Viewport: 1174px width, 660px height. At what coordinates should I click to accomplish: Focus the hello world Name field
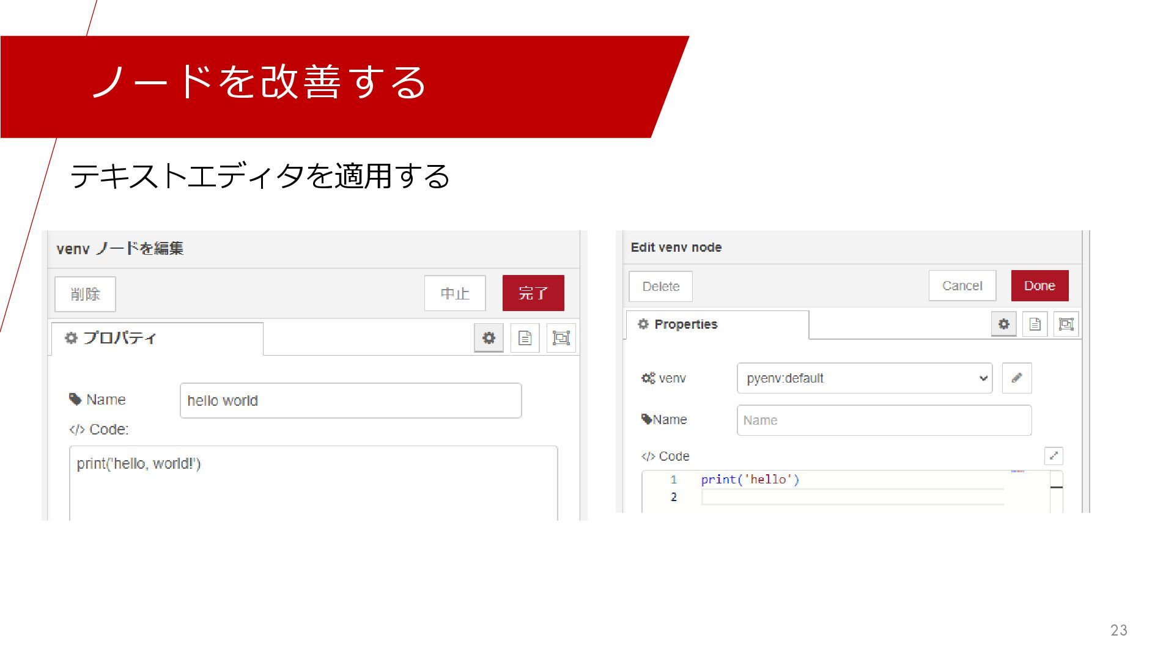pyautogui.click(x=350, y=401)
